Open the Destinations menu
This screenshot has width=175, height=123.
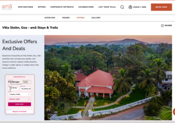[26, 7]
